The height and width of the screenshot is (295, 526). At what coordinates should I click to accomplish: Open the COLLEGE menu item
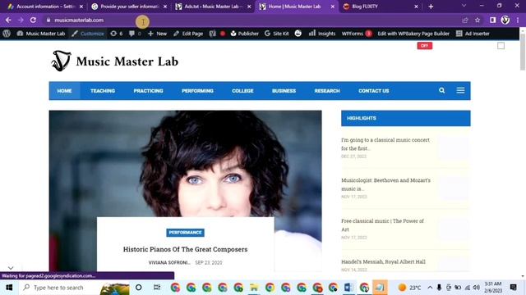[242, 91]
